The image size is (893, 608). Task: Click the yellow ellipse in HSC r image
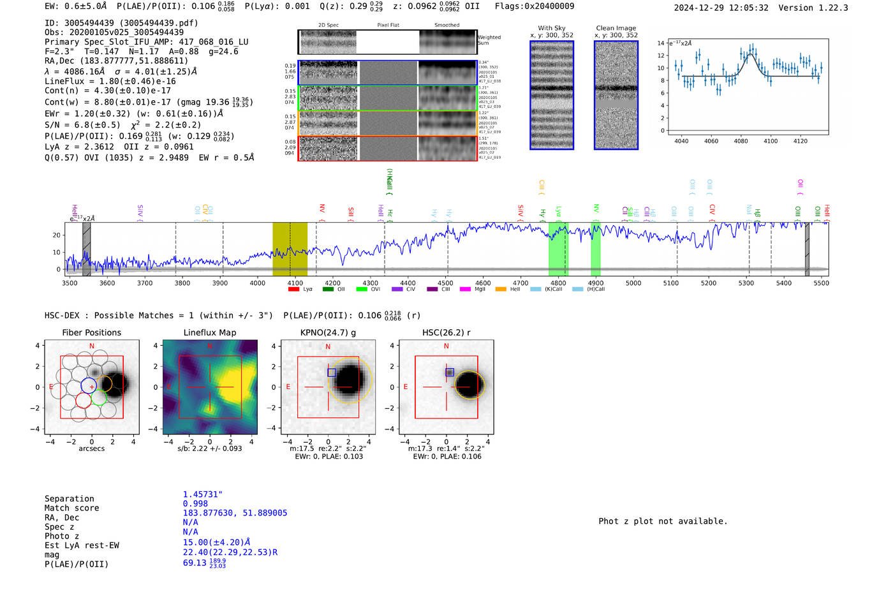click(469, 385)
